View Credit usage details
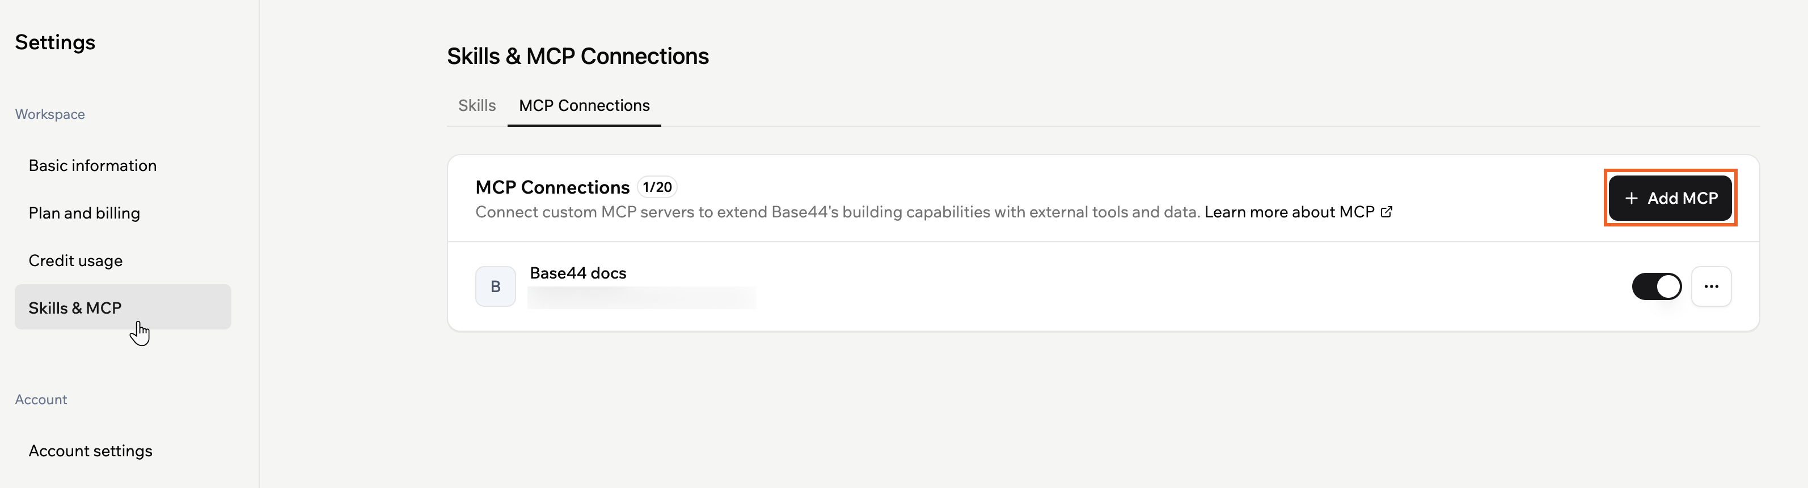Screen dimensions: 1808x488 tap(75, 260)
